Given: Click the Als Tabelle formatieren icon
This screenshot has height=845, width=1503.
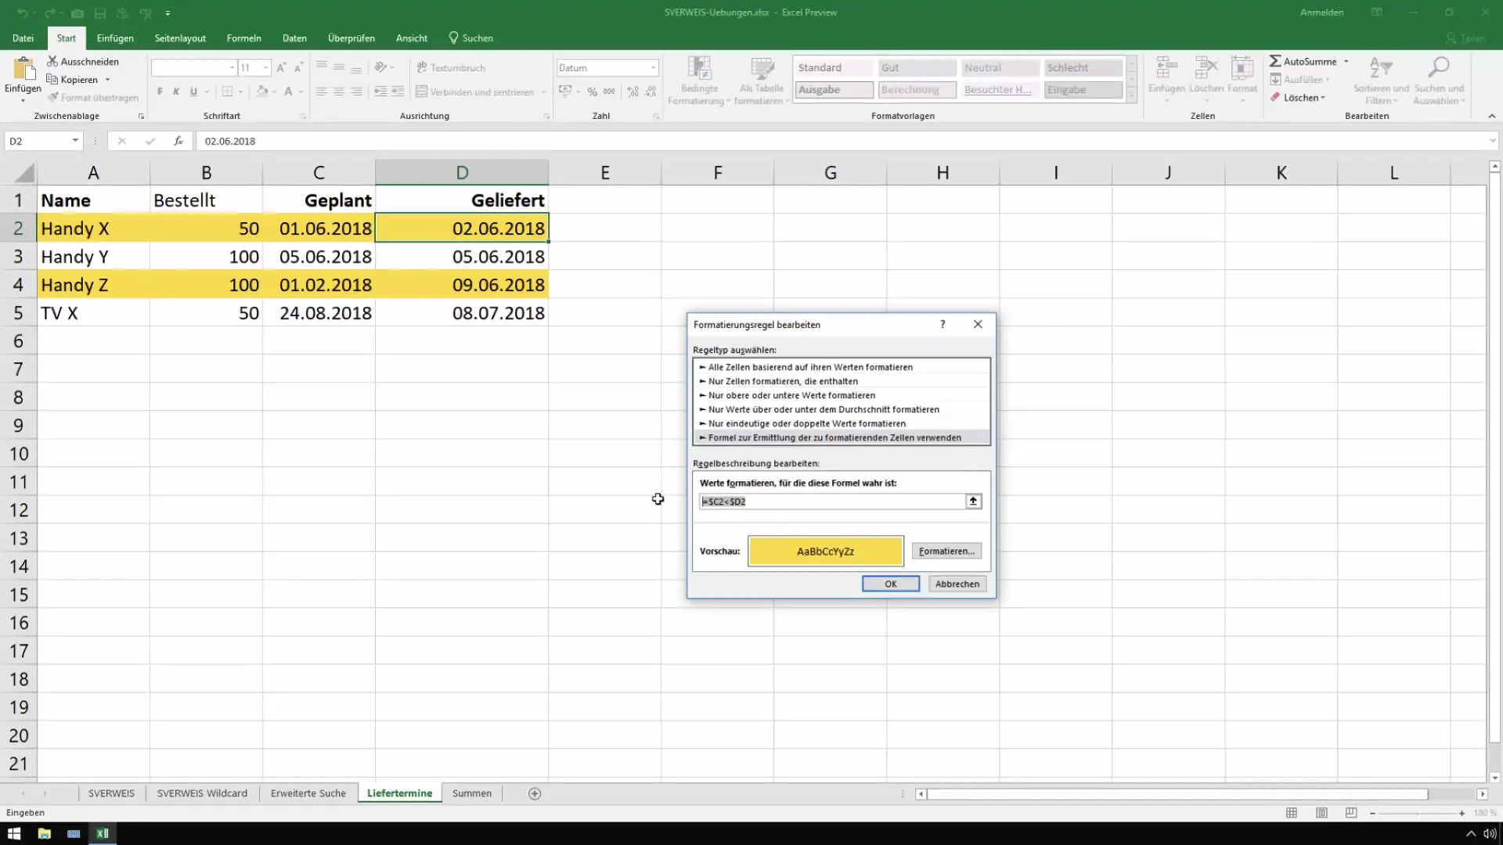Looking at the screenshot, I should pos(761,70).
